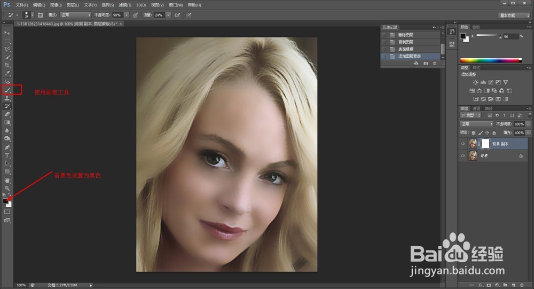Select the Rectangular Marquee tool
Screen dimensions: 534x289
(x=7, y=41)
